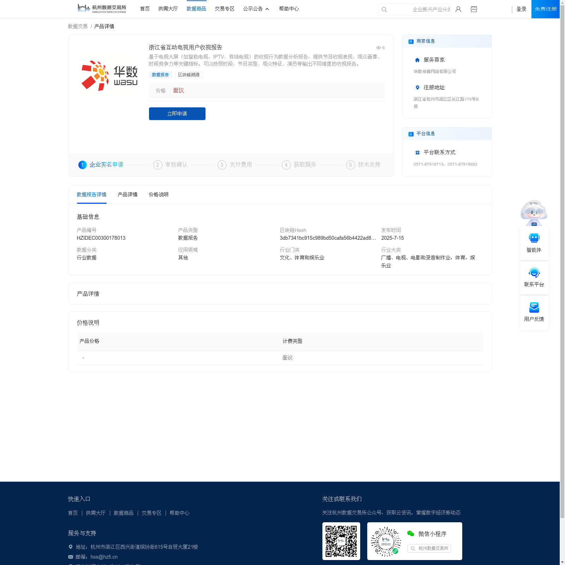Click the official account QR code
This screenshot has width=565, height=565.
[x=341, y=541]
